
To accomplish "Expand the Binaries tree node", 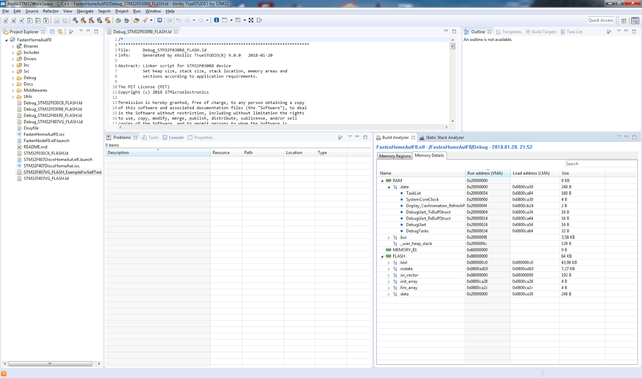I will [x=13, y=47].
